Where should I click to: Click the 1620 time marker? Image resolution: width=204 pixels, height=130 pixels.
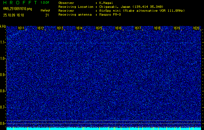[196, 28]
